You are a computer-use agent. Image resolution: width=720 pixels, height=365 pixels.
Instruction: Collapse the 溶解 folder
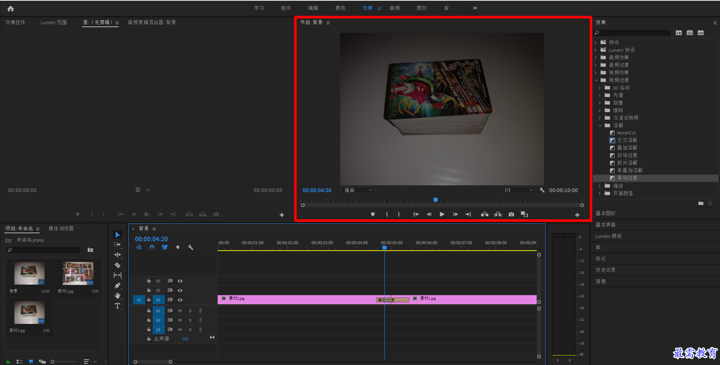[x=600, y=125]
